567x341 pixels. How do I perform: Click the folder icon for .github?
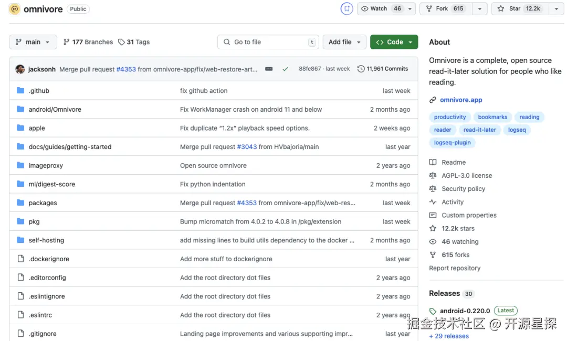click(20, 90)
